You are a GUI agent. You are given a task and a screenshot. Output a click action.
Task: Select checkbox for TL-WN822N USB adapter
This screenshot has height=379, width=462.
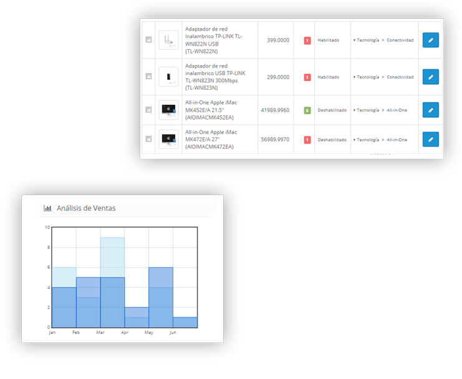point(148,40)
